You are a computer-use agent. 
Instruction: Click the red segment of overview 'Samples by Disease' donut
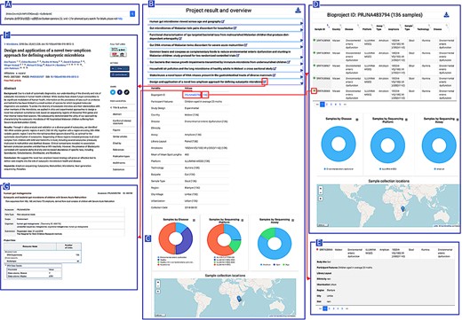163,238
